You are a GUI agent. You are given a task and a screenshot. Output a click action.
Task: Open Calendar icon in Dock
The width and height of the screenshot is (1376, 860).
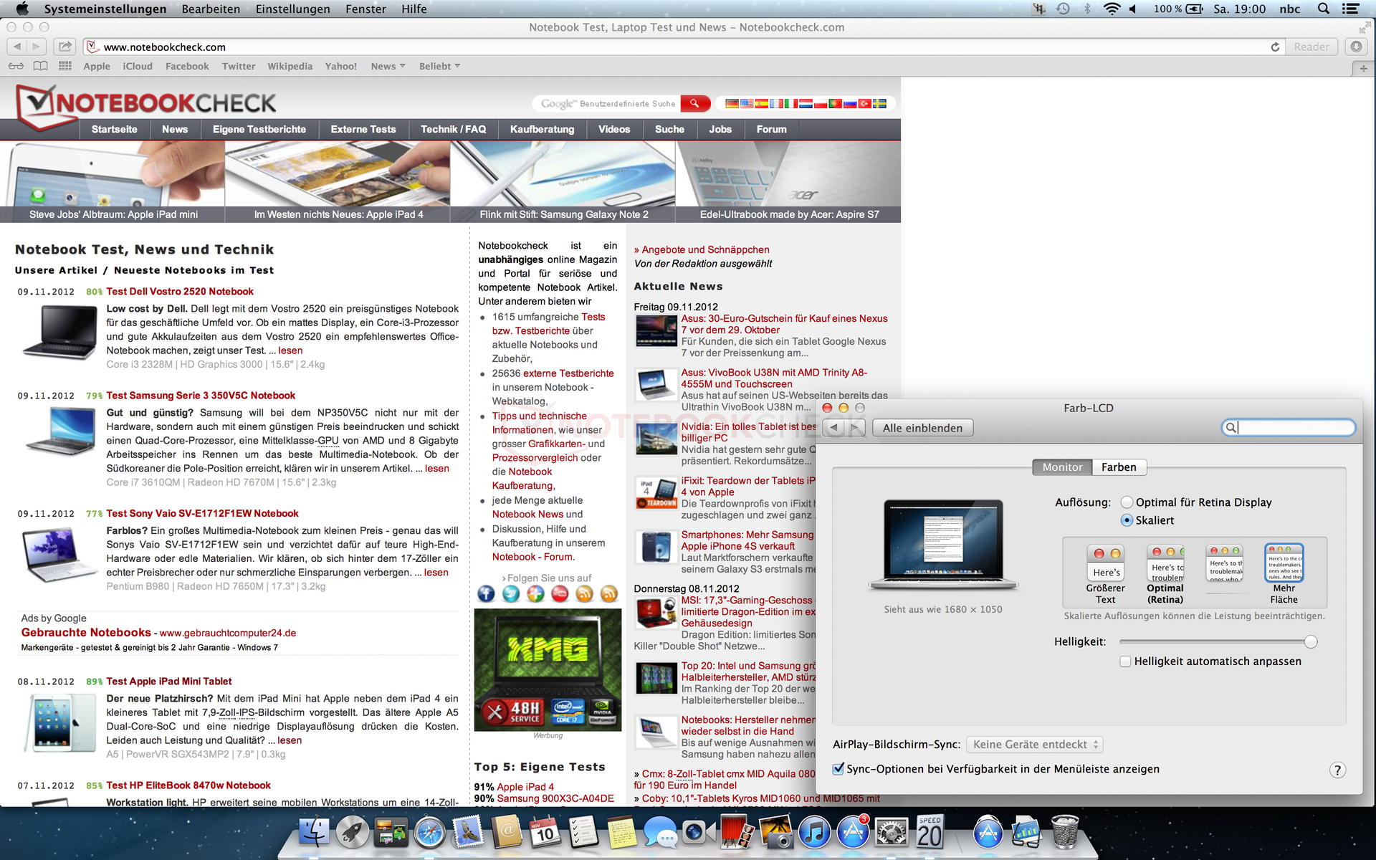click(x=545, y=833)
